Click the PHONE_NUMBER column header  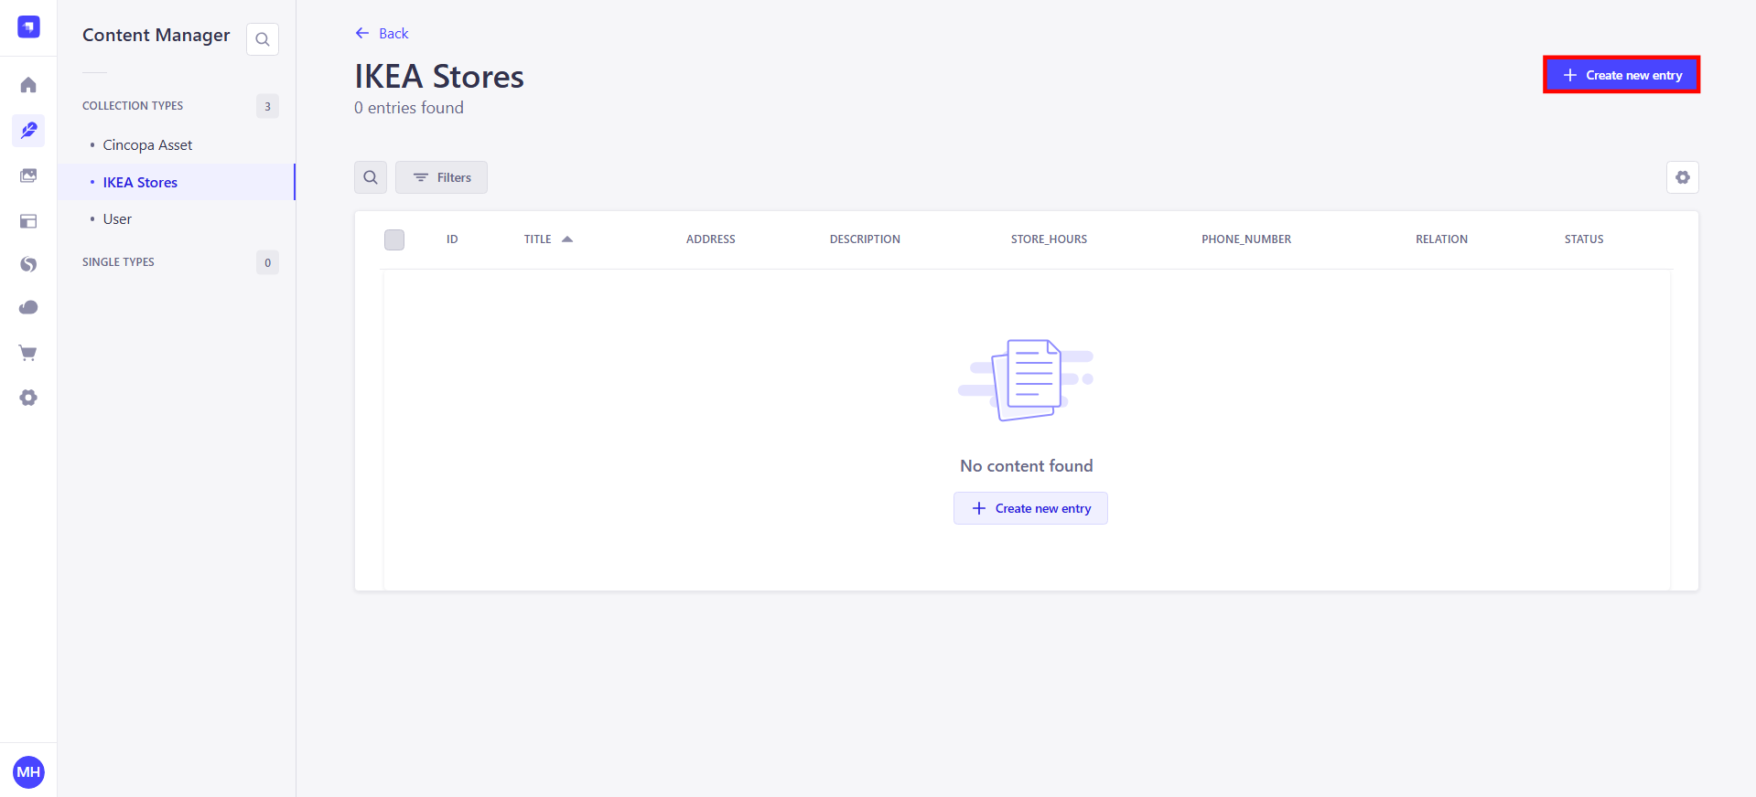[x=1246, y=239]
